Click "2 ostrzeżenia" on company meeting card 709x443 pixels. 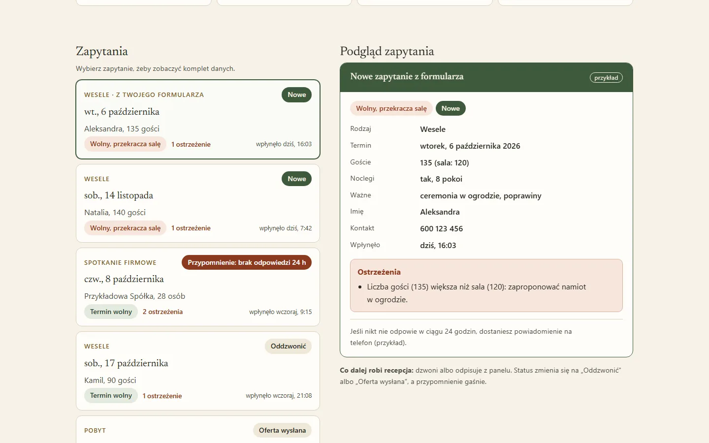(162, 312)
